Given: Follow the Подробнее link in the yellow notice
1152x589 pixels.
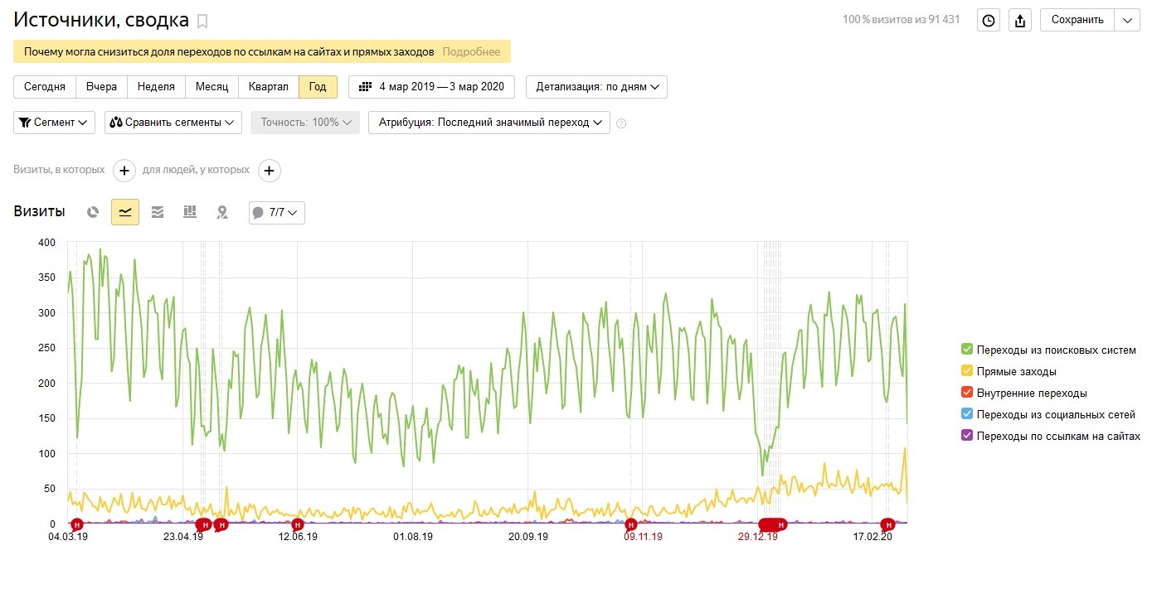Looking at the screenshot, I should (471, 51).
